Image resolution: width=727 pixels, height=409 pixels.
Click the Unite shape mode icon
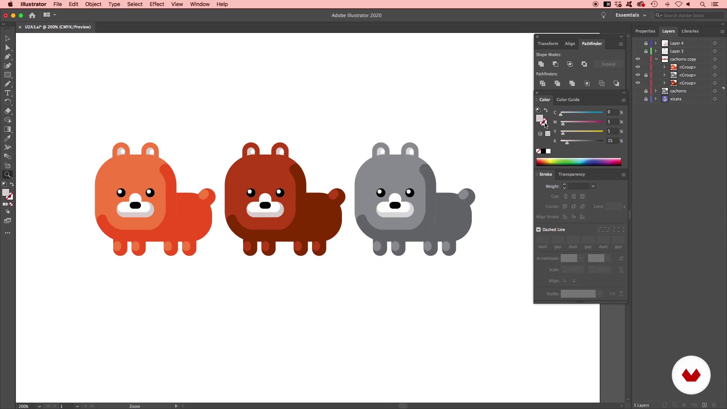(x=541, y=64)
